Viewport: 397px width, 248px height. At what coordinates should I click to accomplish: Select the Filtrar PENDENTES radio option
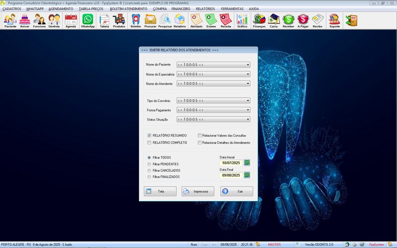coord(149,164)
